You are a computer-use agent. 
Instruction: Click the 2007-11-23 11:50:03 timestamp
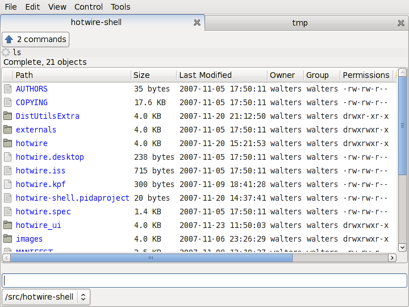[x=223, y=225]
